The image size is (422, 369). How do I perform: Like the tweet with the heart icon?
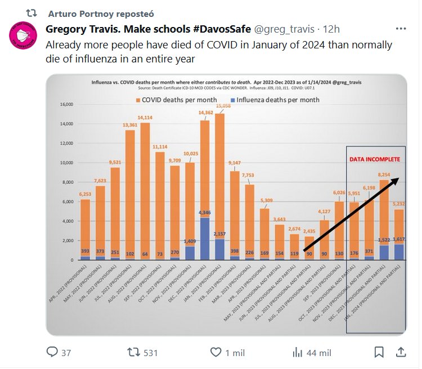click(216, 352)
